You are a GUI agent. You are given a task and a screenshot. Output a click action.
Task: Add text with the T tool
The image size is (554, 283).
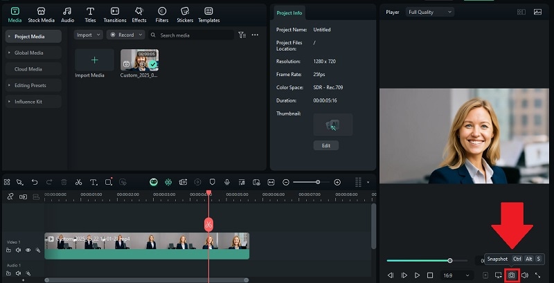93,182
